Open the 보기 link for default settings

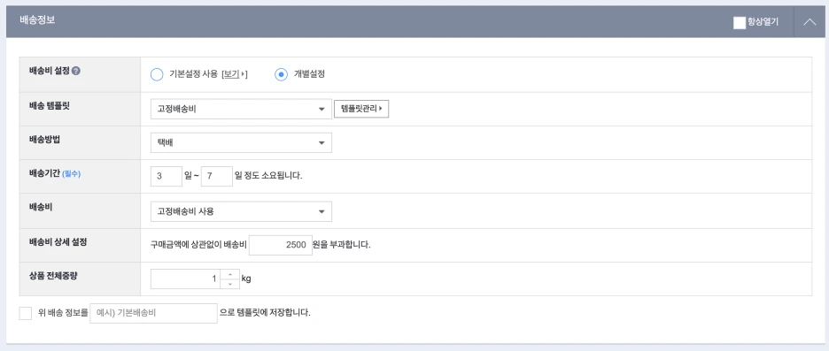[x=234, y=74]
